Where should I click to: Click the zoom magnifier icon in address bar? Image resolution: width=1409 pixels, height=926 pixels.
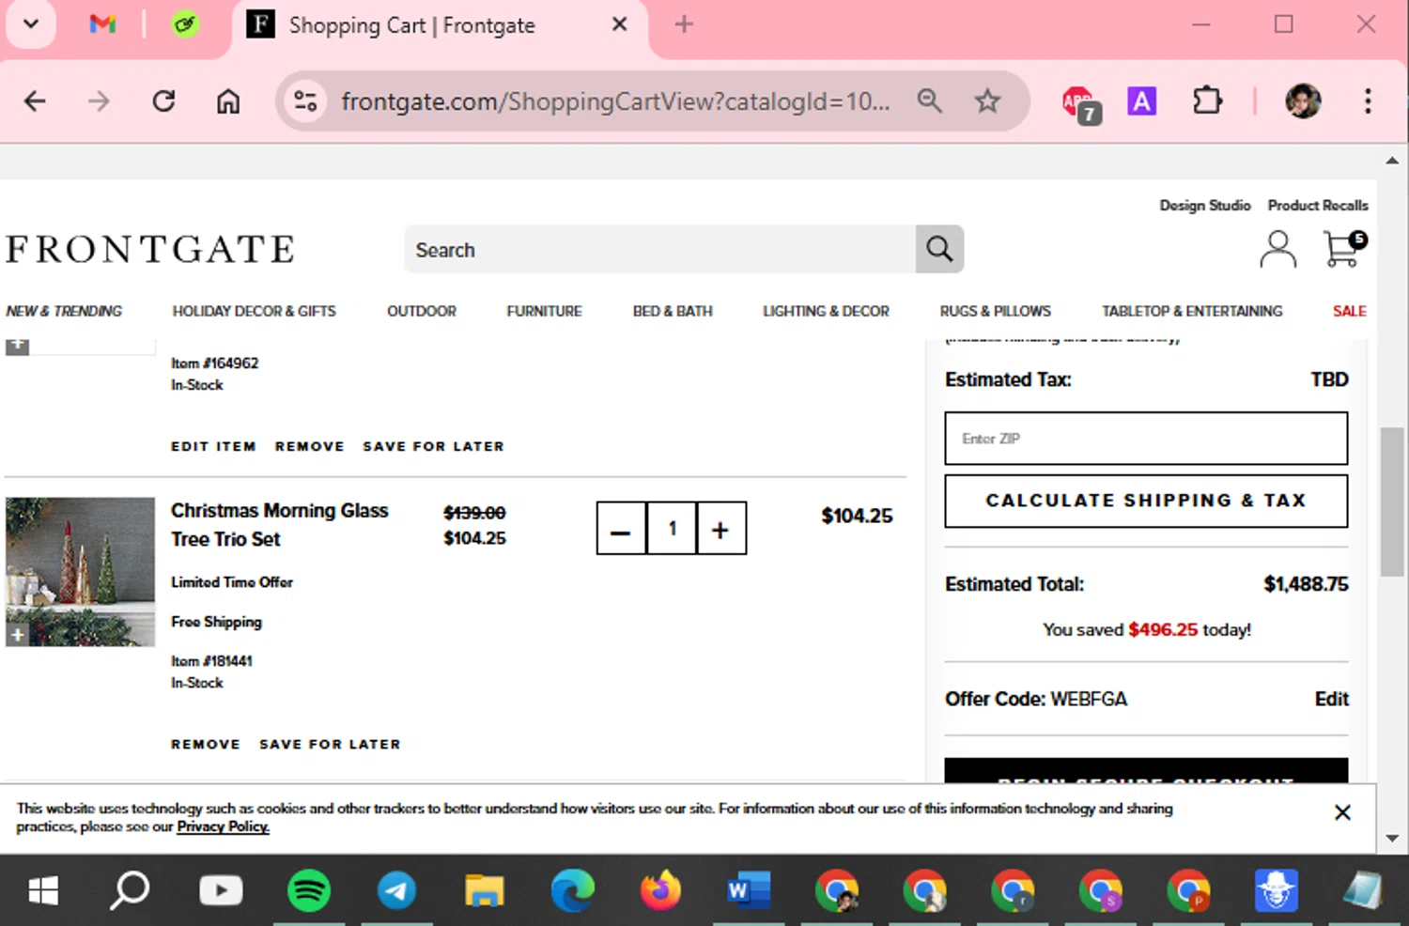pyautogui.click(x=929, y=100)
